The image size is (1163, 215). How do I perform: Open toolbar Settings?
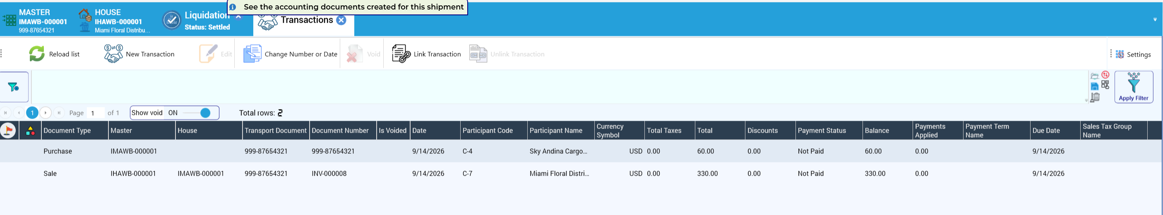point(1133,55)
